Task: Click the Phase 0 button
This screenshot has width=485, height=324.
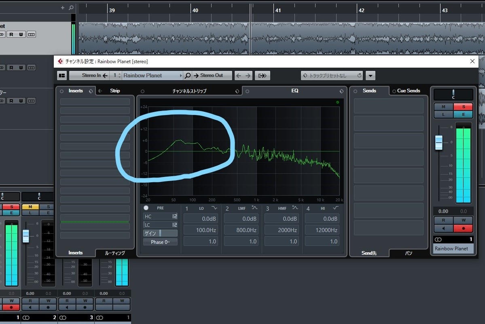Action: point(160,242)
